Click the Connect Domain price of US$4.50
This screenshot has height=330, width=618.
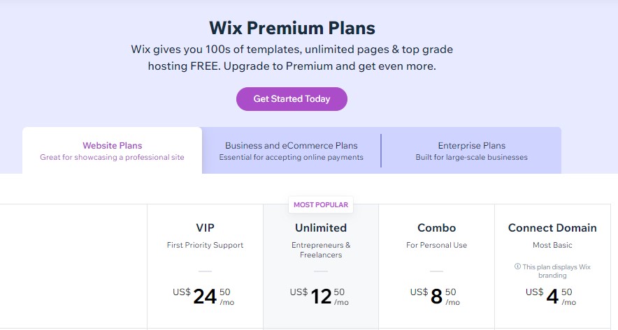click(551, 297)
